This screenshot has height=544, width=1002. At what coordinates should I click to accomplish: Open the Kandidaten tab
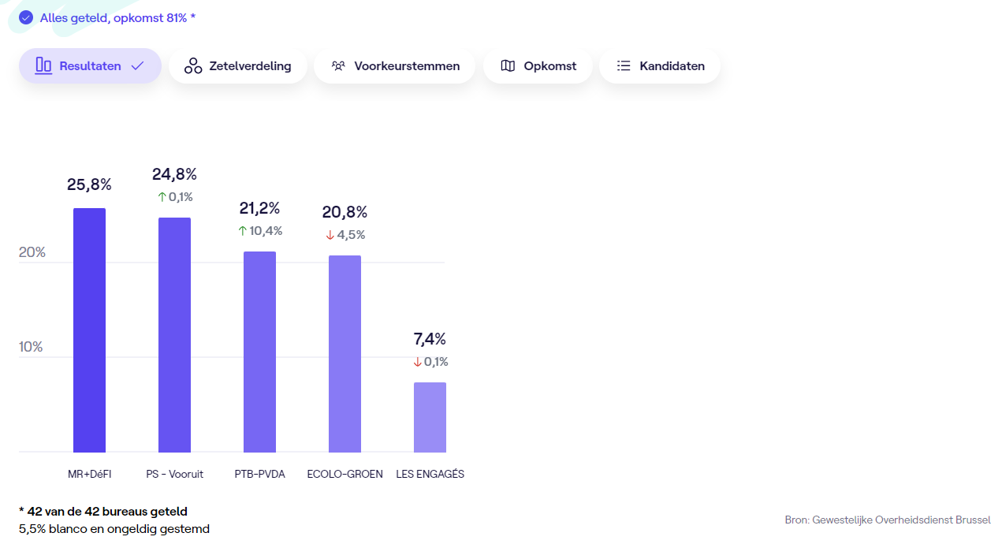tap(672, 66)
